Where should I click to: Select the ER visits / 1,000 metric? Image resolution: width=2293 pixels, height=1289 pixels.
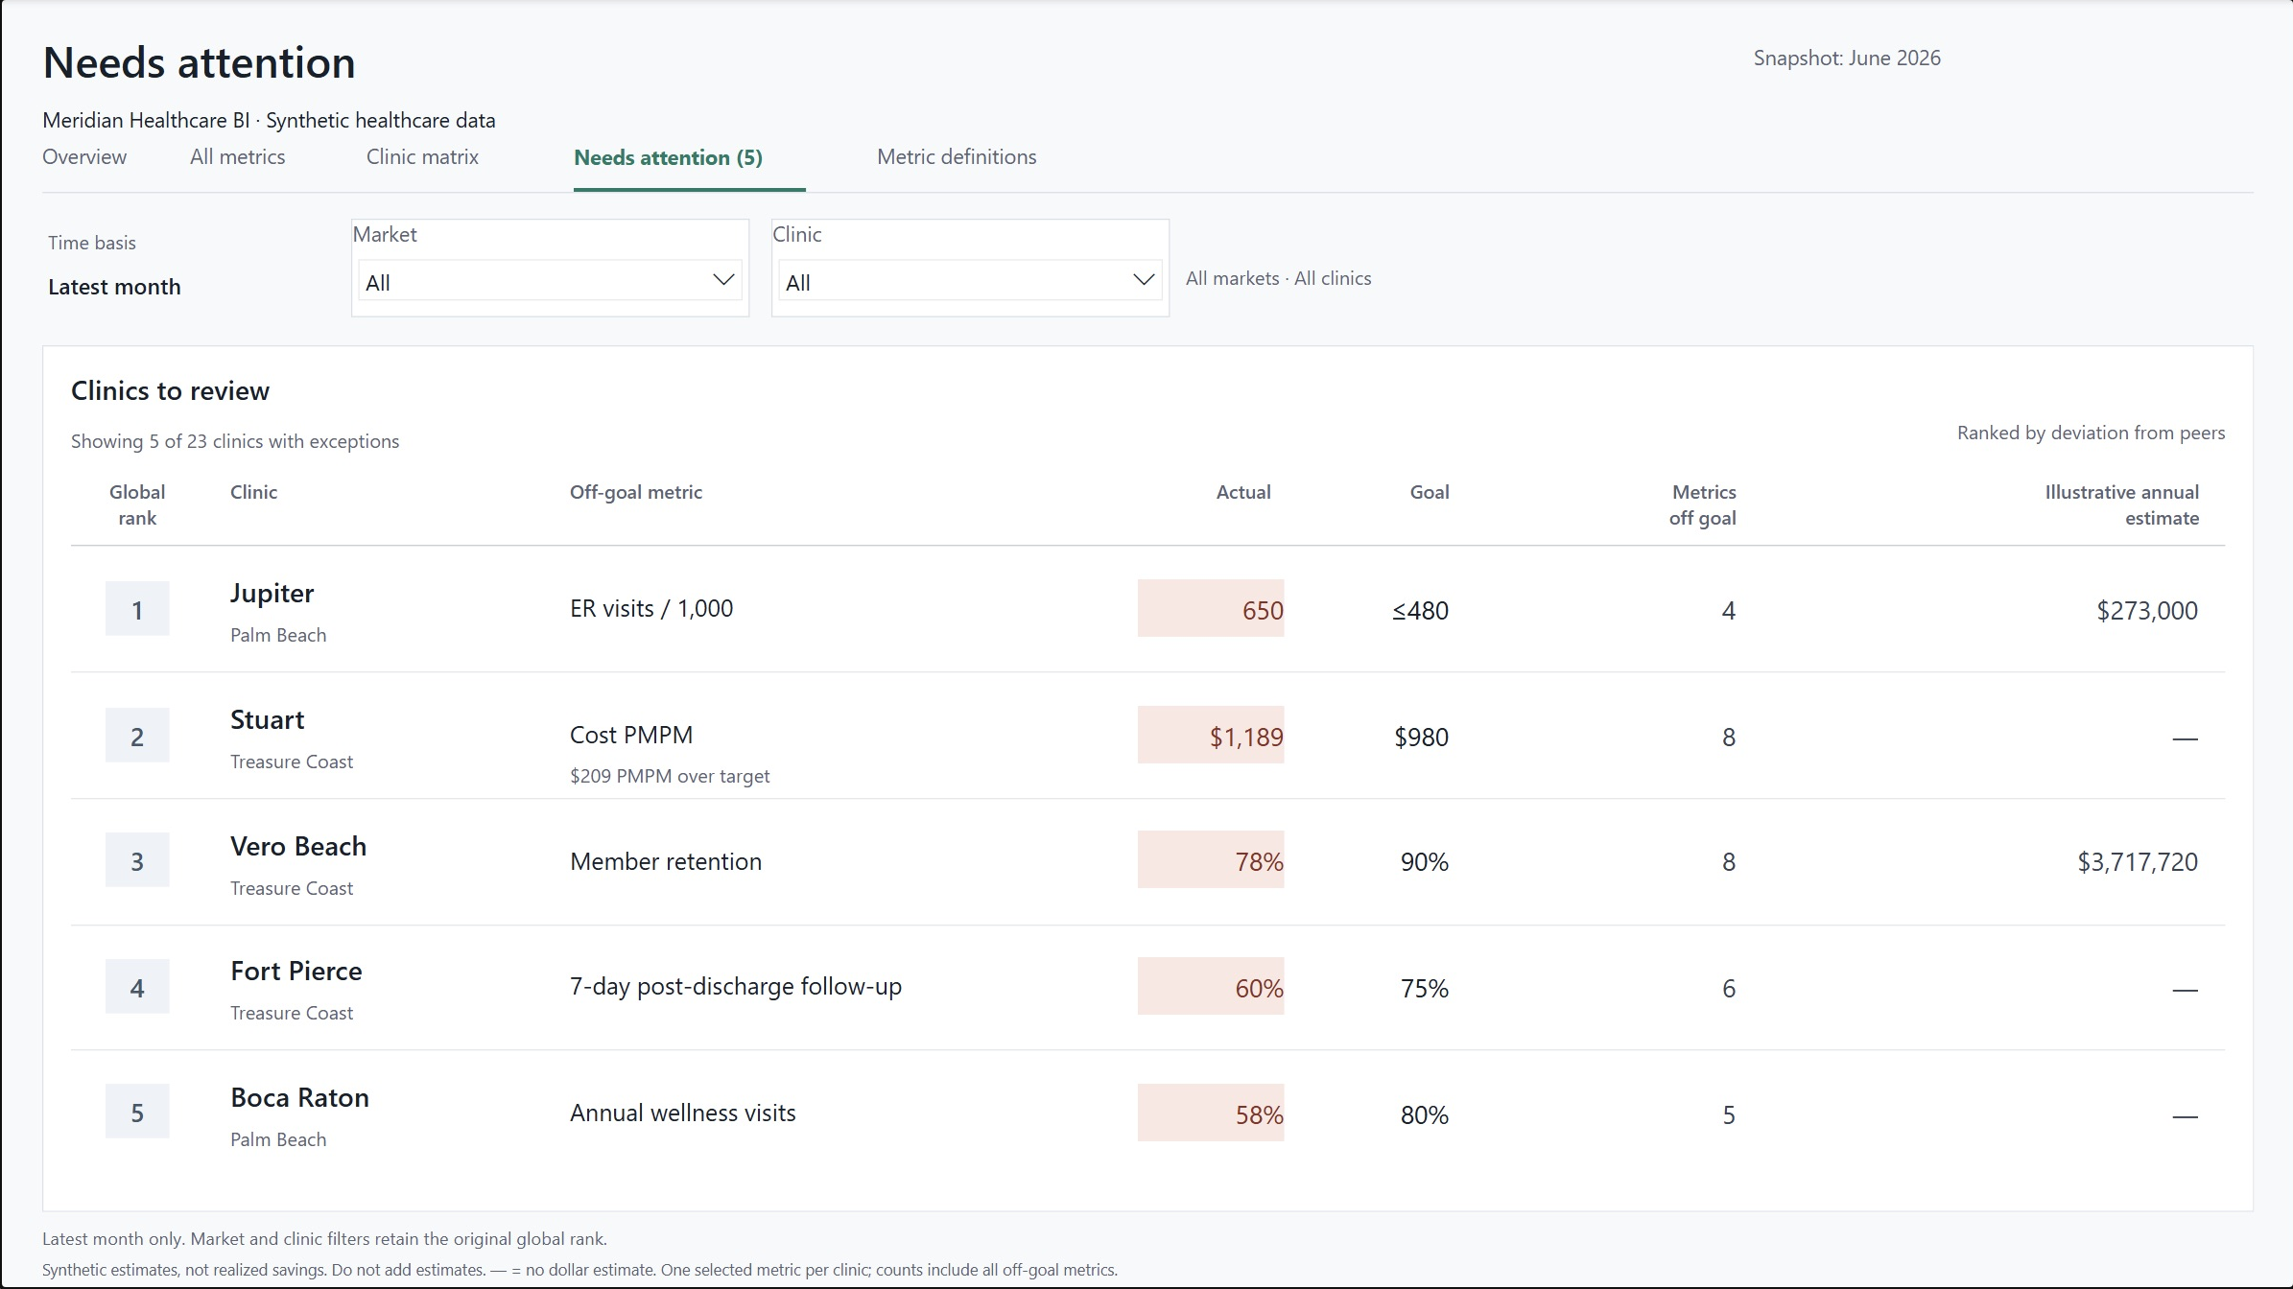pos(651,609)
